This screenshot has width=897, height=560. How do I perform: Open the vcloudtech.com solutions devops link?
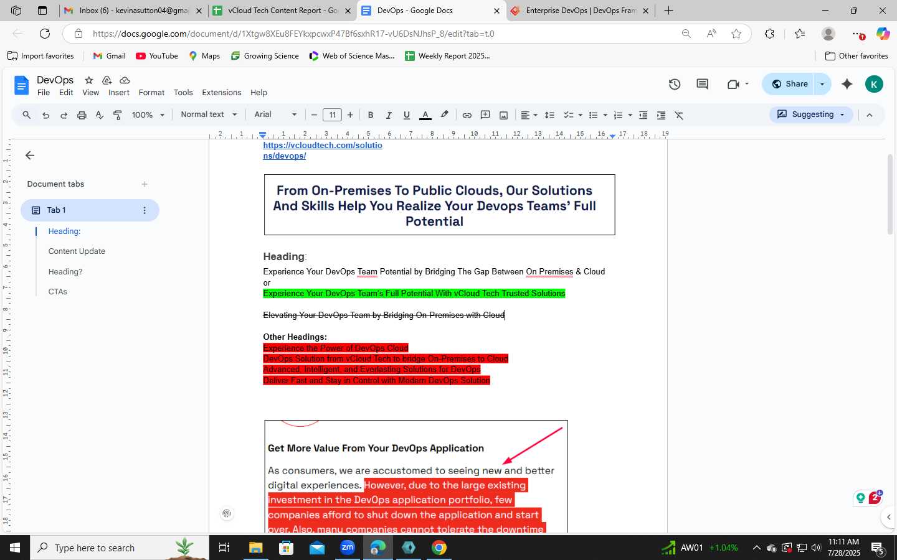[x=323, y=151]
